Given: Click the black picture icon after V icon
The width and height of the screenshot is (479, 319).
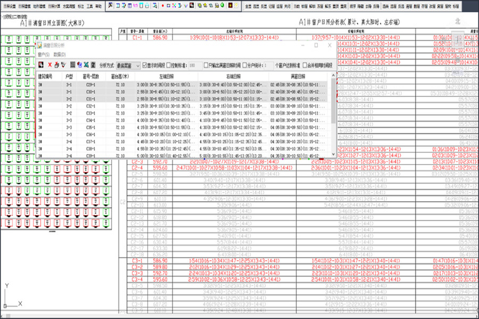Looking at the screenshot, I should pos(192,5).
